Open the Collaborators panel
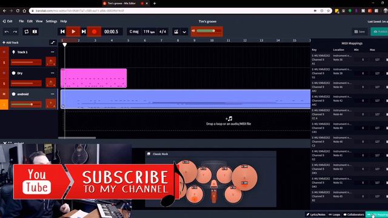Screen dimensions: 388x218 coord(354,214)
